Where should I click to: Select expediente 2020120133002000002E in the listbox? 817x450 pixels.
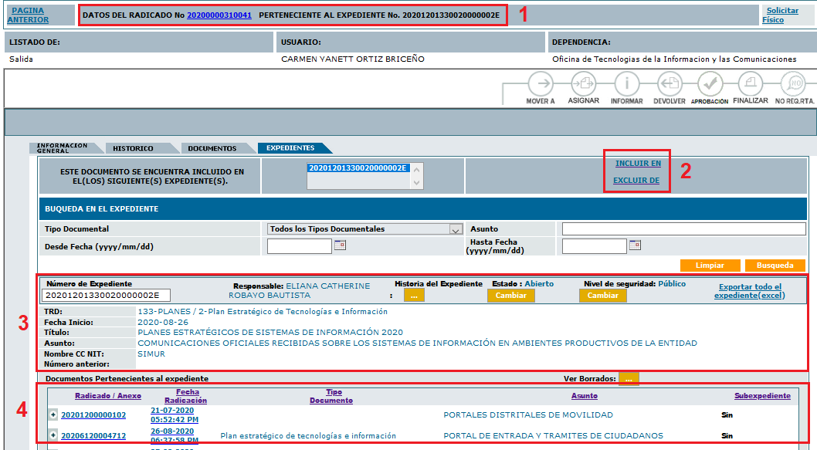pyautogui.click(x=358, y=168)
